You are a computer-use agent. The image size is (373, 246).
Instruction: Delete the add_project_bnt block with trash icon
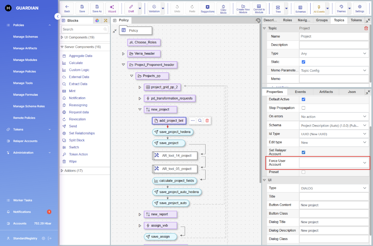click(x=207, y=121)
